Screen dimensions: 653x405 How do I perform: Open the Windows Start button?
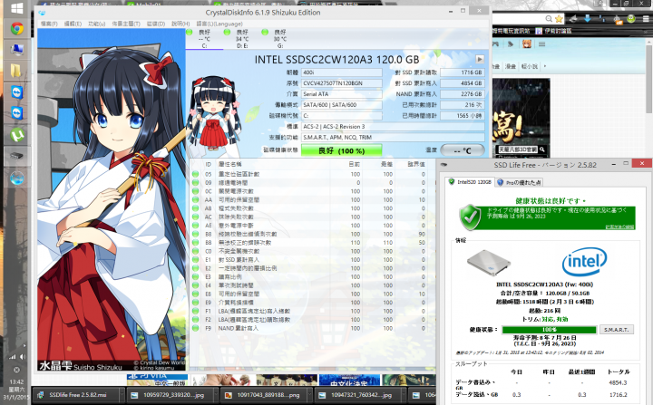point(16,8)
